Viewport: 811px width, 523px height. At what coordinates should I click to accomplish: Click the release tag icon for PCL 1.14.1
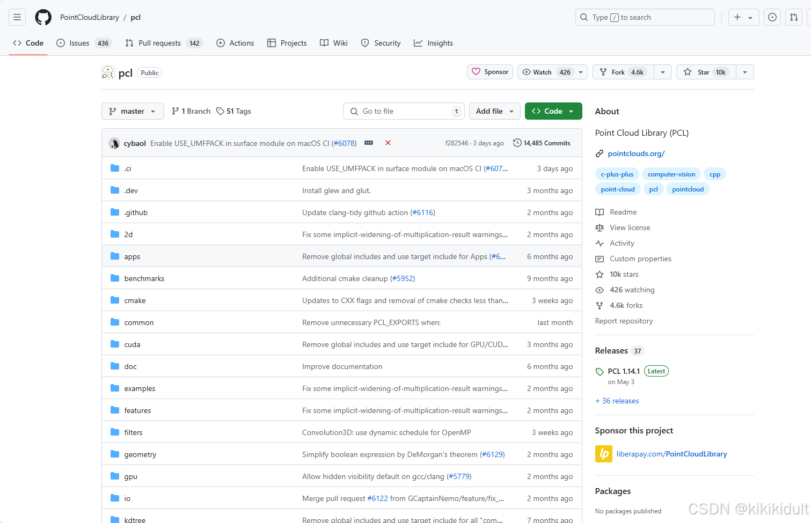click(600, 372)
